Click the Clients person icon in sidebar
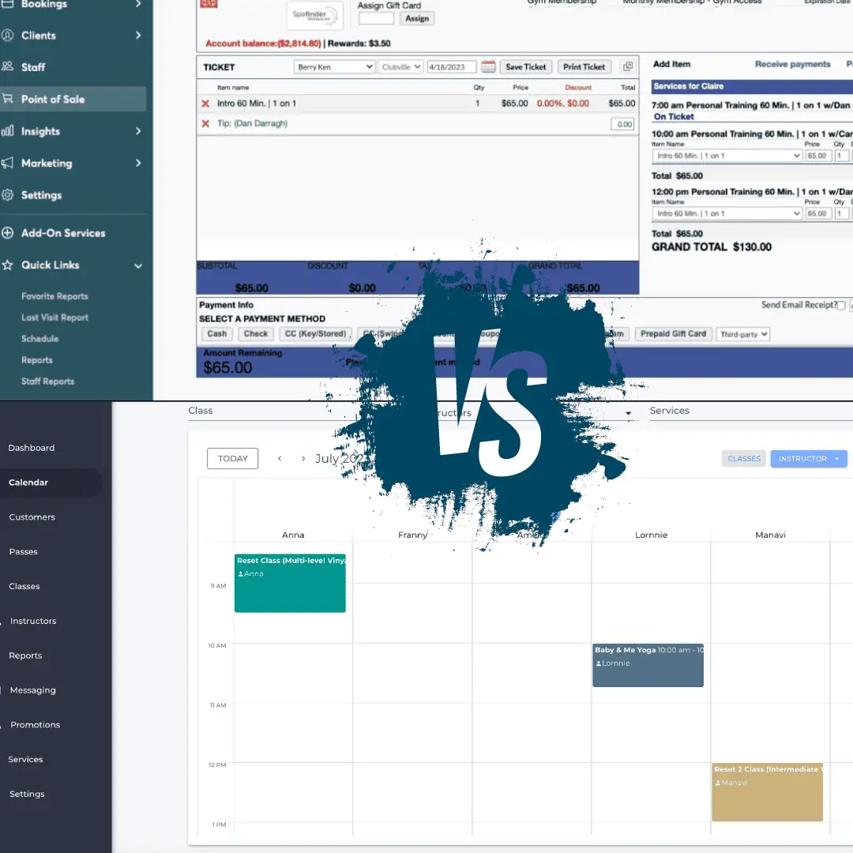853x853 pixels. click(8, 36)
